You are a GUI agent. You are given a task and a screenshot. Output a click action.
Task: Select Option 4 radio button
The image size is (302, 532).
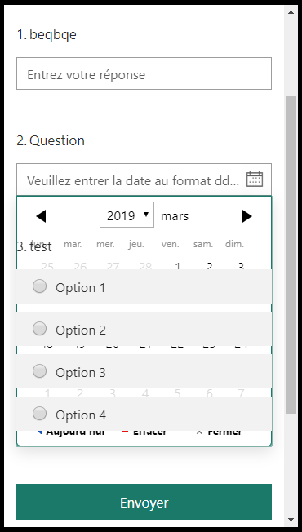pyautogui.click(x=40, y=413)
